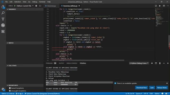Select the beasiswa_latihan.py tab
The height and width of the screenshot is (95, 170).
click(70, 6)
